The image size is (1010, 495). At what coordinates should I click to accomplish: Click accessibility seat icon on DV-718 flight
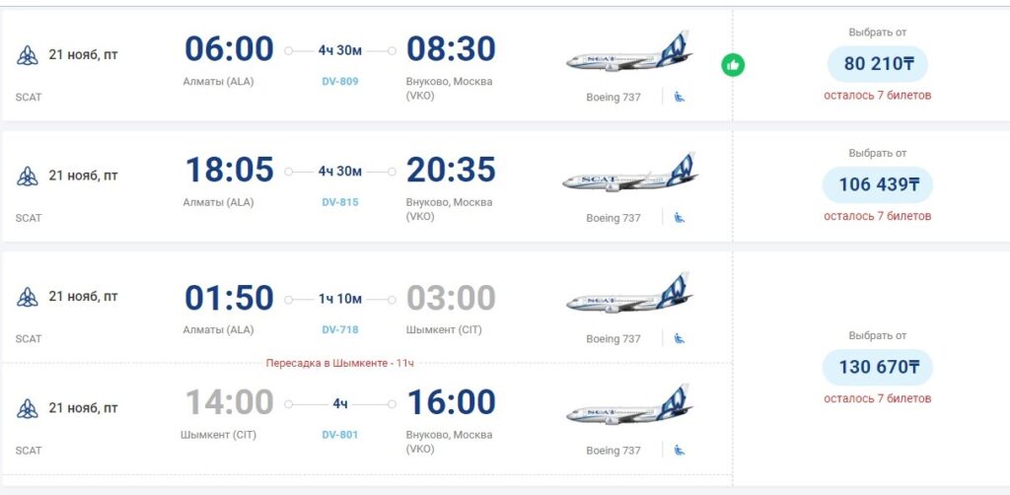pyautogui.click(x=680, y=338)
